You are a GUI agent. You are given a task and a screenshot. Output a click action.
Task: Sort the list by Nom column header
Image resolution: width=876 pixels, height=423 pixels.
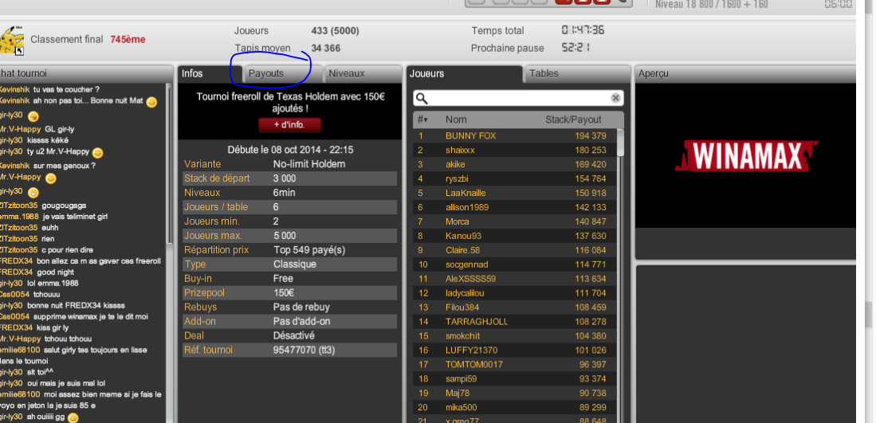(456, 119)
